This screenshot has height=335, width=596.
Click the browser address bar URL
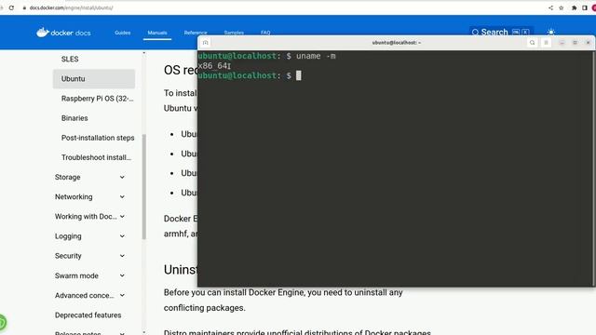71,7
